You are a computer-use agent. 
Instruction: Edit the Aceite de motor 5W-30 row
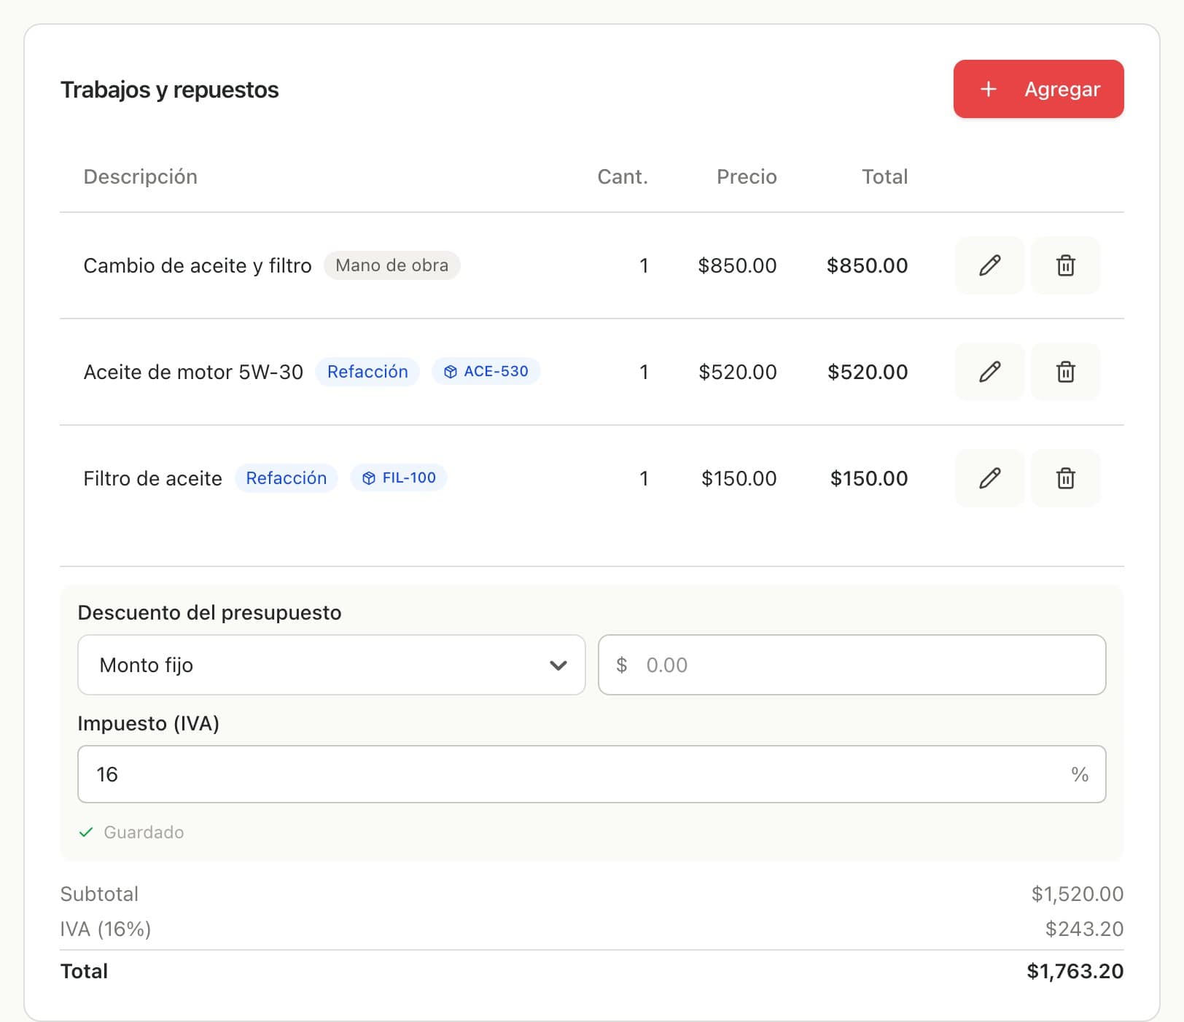989,372
